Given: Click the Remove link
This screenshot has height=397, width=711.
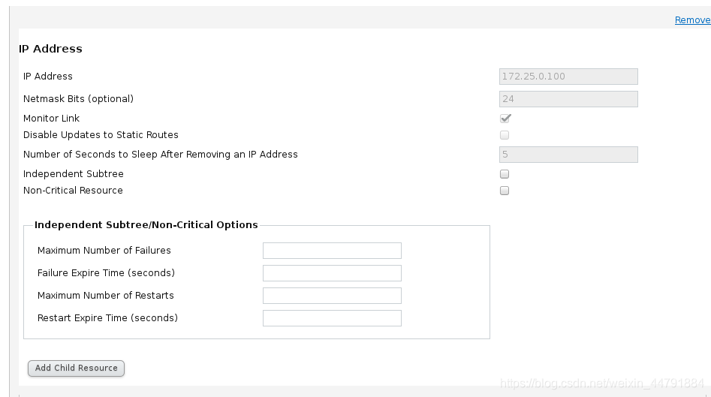Looking at the screenshot, I should (x=692, y=20).
